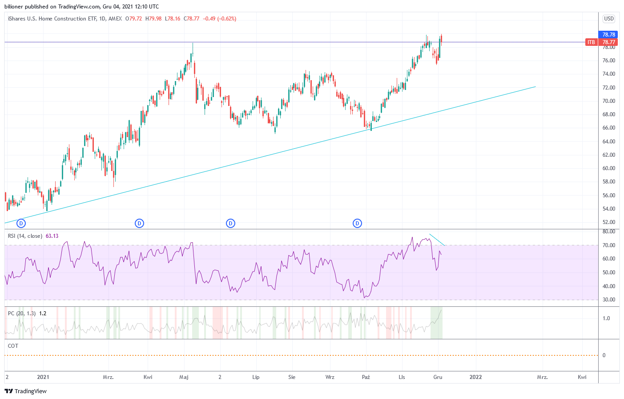Click the red 78.77 last price label
624x399 pixels.
(x=608, y=42)
